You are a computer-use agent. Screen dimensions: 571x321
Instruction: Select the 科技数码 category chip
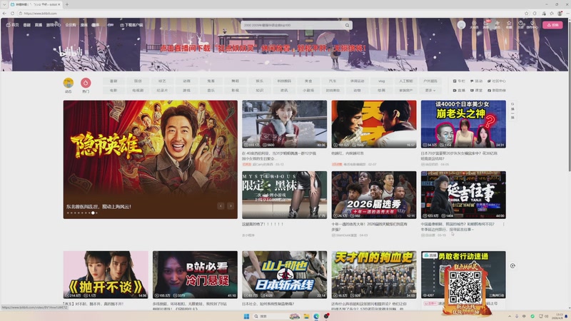coord(284,81)
